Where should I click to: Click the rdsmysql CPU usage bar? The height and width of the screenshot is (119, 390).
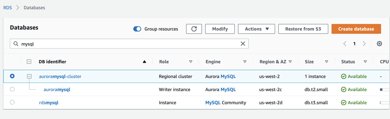click(x=385, y=103)
